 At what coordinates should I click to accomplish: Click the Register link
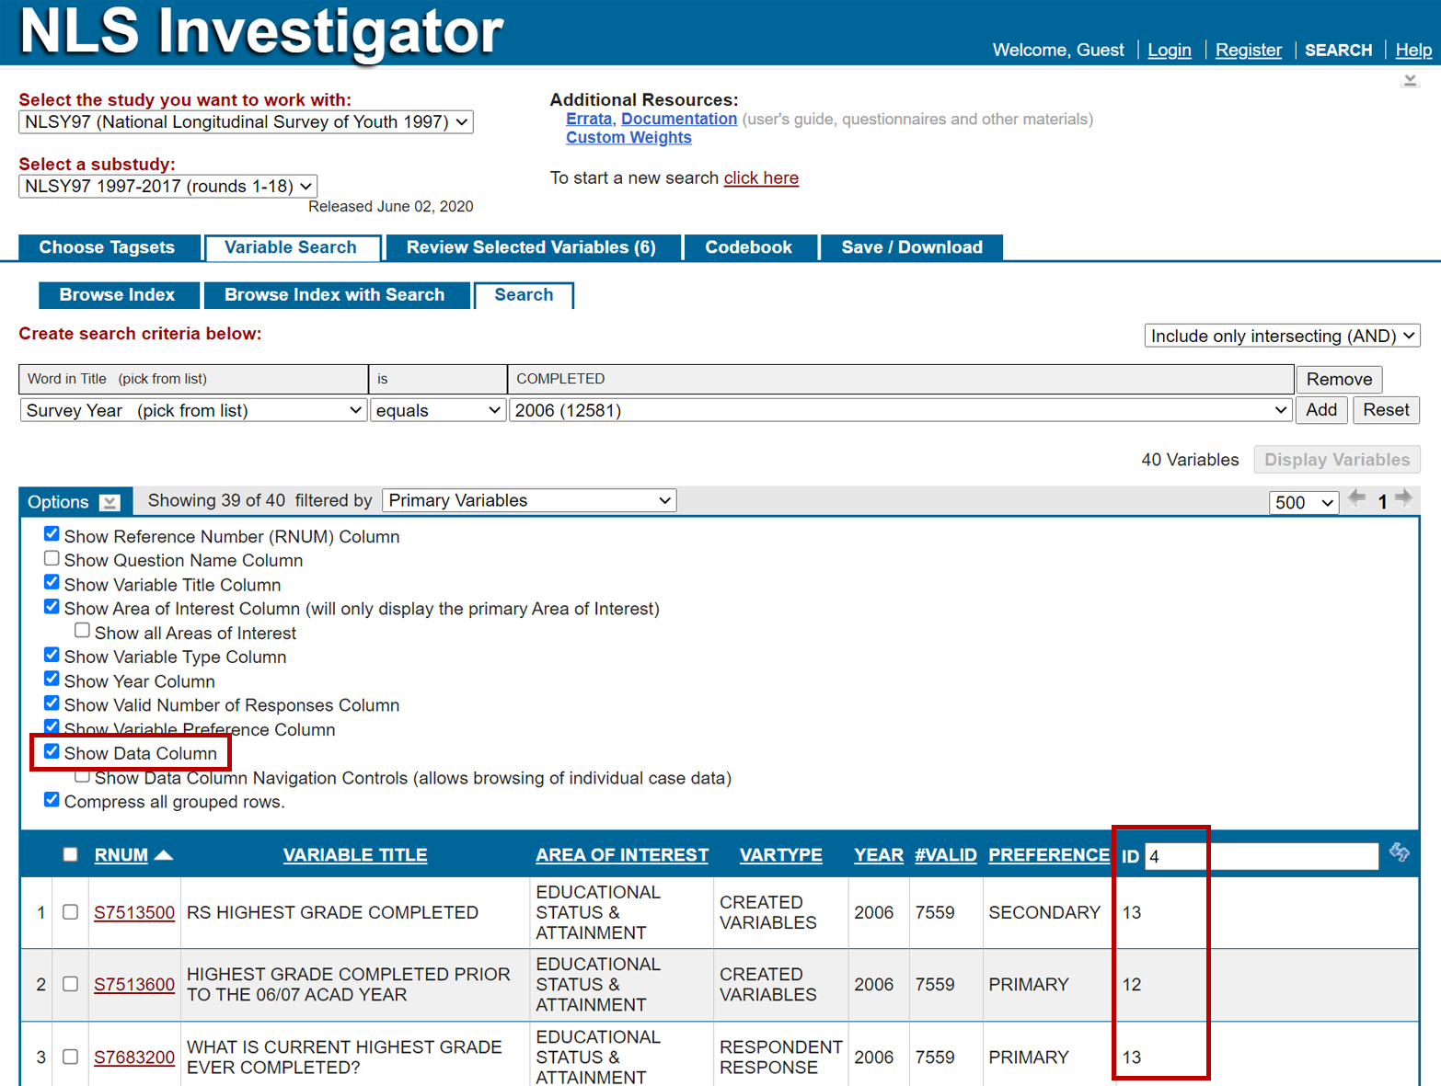(x=1248, y=50)
